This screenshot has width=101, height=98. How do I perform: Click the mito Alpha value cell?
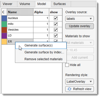pyautogui.click(x=41, y=24)
